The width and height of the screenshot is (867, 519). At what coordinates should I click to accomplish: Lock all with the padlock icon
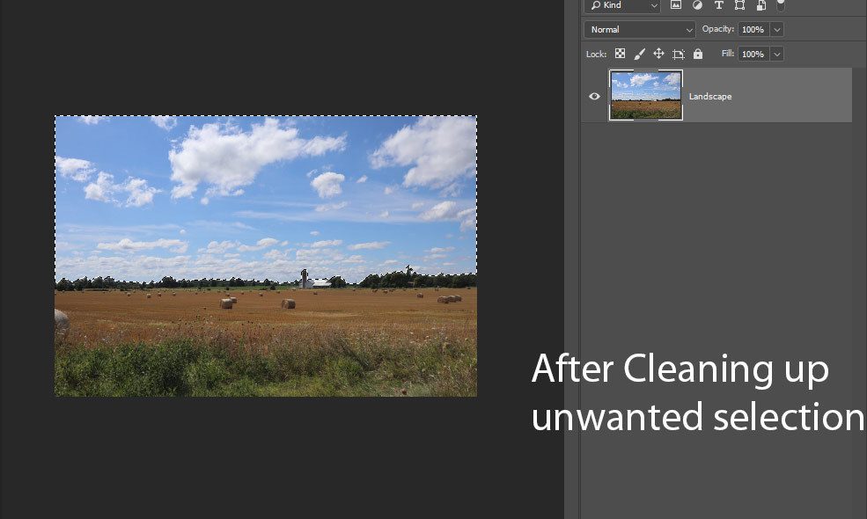point(698,54)
